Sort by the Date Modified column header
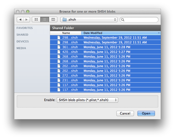The image size is (175, 139). coord(121,33)
